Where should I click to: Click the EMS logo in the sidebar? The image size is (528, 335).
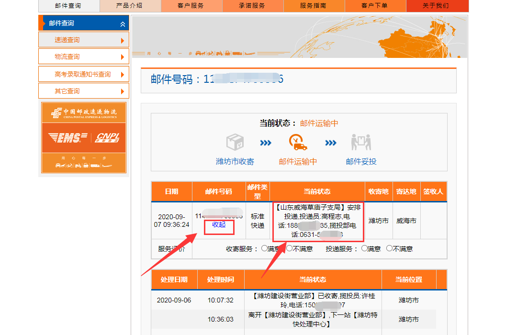point(67,138)
